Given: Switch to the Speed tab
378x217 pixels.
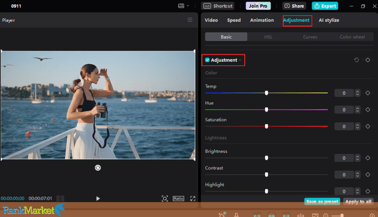Looking at the screenshot, I should (234, 20).
